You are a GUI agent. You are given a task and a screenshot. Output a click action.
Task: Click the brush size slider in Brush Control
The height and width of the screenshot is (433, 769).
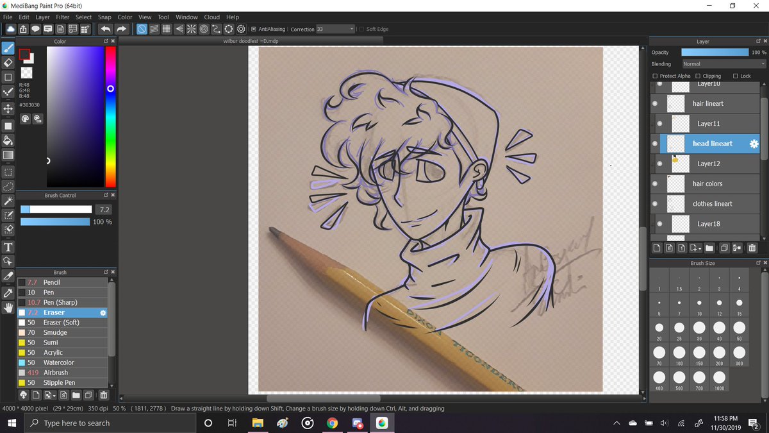point(56,209)
